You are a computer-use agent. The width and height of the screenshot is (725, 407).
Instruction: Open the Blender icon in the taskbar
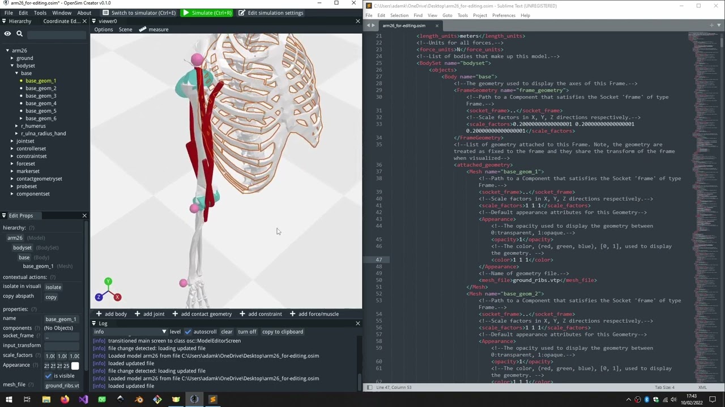pos(139,400)
